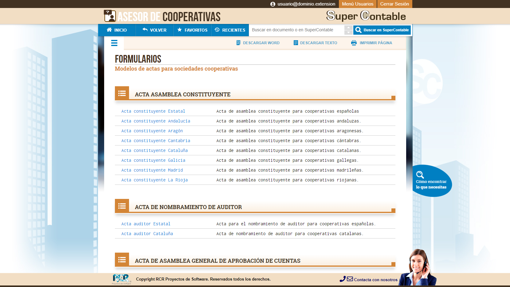Open Acta constituyente Cataluña link
This screenshot has width=510, height=287.
[x=154, y=150]
